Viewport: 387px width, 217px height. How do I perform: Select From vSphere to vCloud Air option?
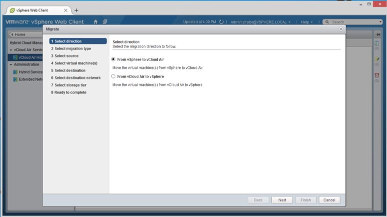[x=113, y=59]
